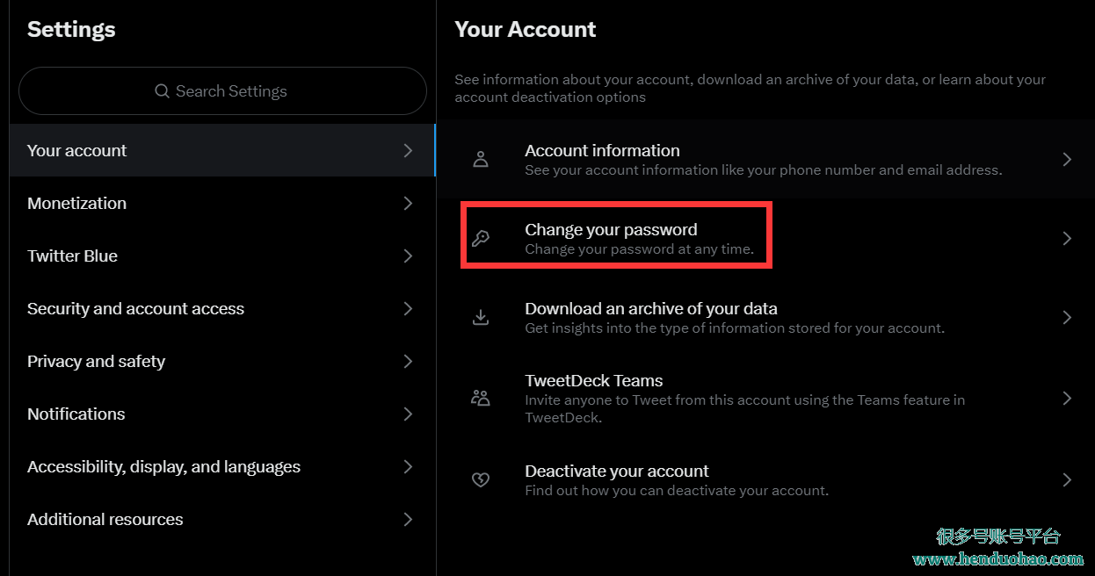Select the Notifications settings item

coord(76,414)
